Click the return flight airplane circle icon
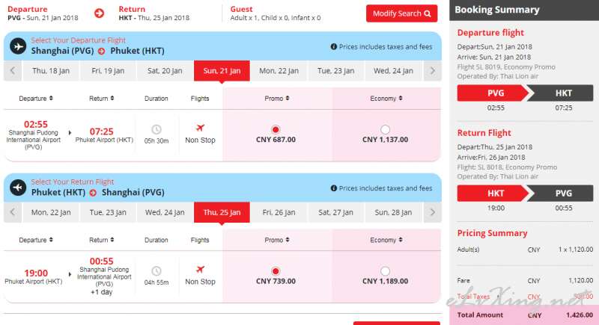Image resolution: width=599 pixels, height=325 pixels. tap(18, 187)
